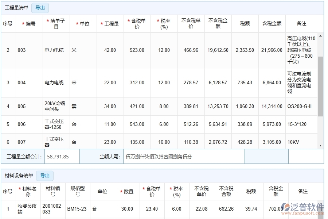Click the tax rate 8.00 cell

164,107
